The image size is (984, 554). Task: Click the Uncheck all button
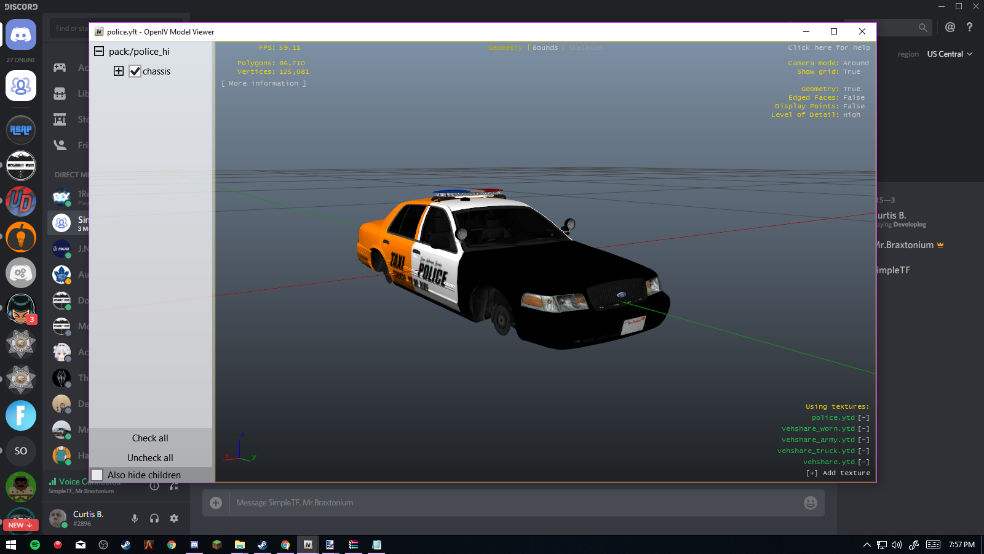(x=150, y=458)
